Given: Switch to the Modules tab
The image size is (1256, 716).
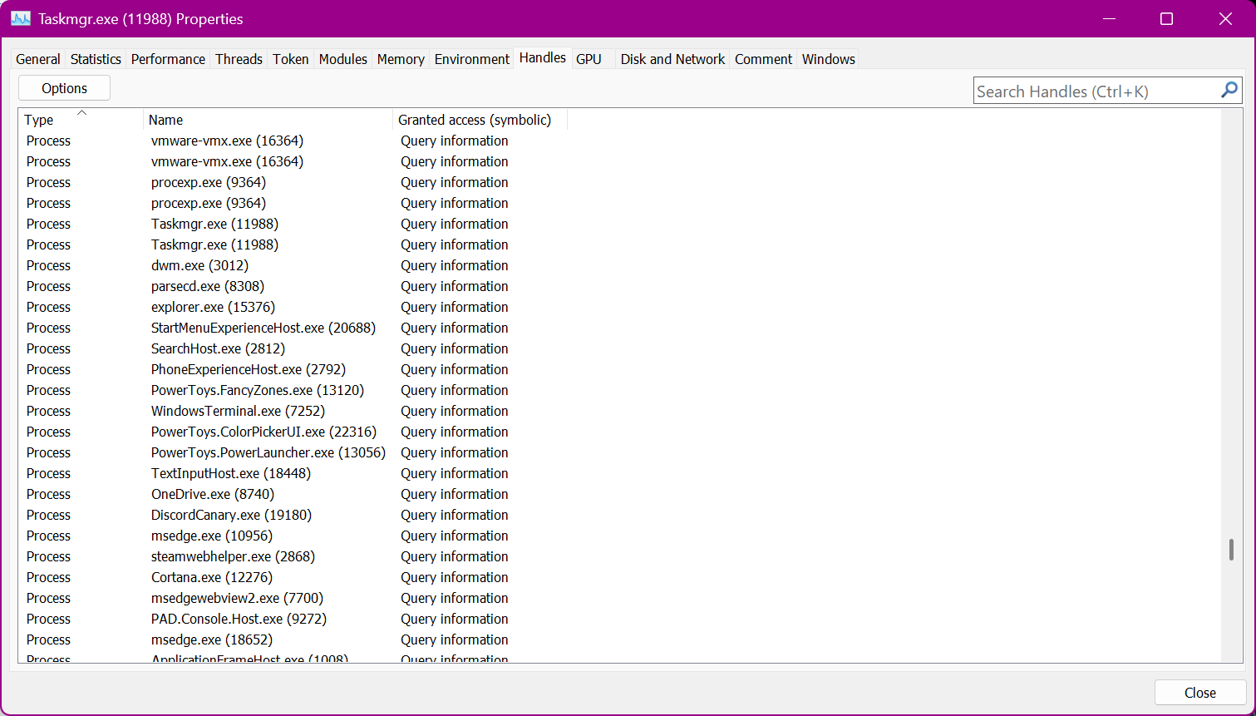Looking at the screenshot, I should [342, 59].
